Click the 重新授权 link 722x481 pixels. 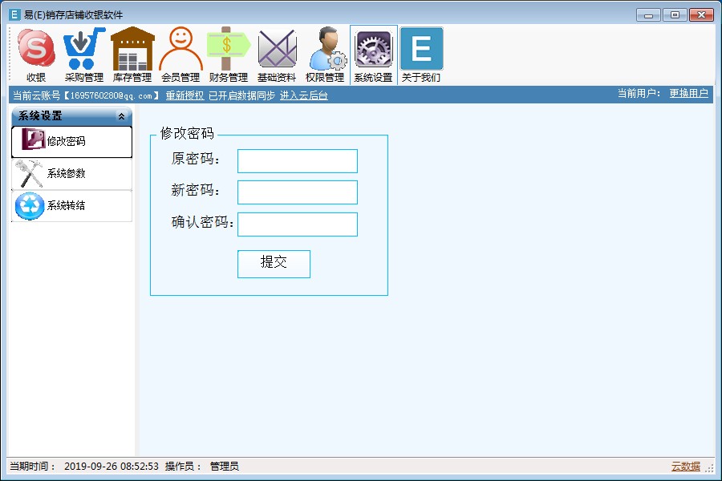point(185,95)
